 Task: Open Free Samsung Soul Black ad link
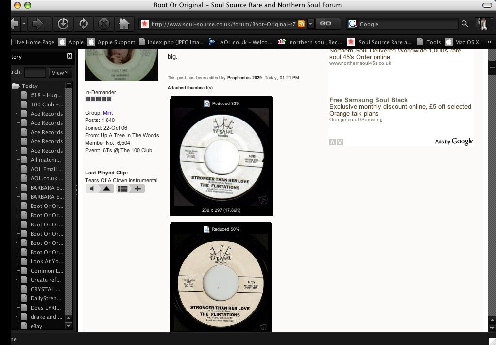pyautogui.click(x=368, y=100)
